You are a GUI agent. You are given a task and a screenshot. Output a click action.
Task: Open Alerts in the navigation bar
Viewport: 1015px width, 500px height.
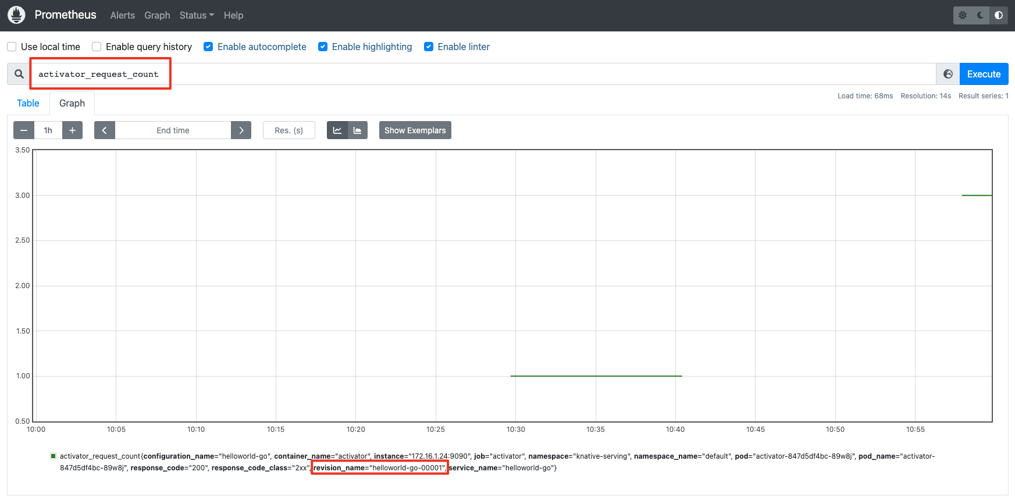(x=122, y=15)
